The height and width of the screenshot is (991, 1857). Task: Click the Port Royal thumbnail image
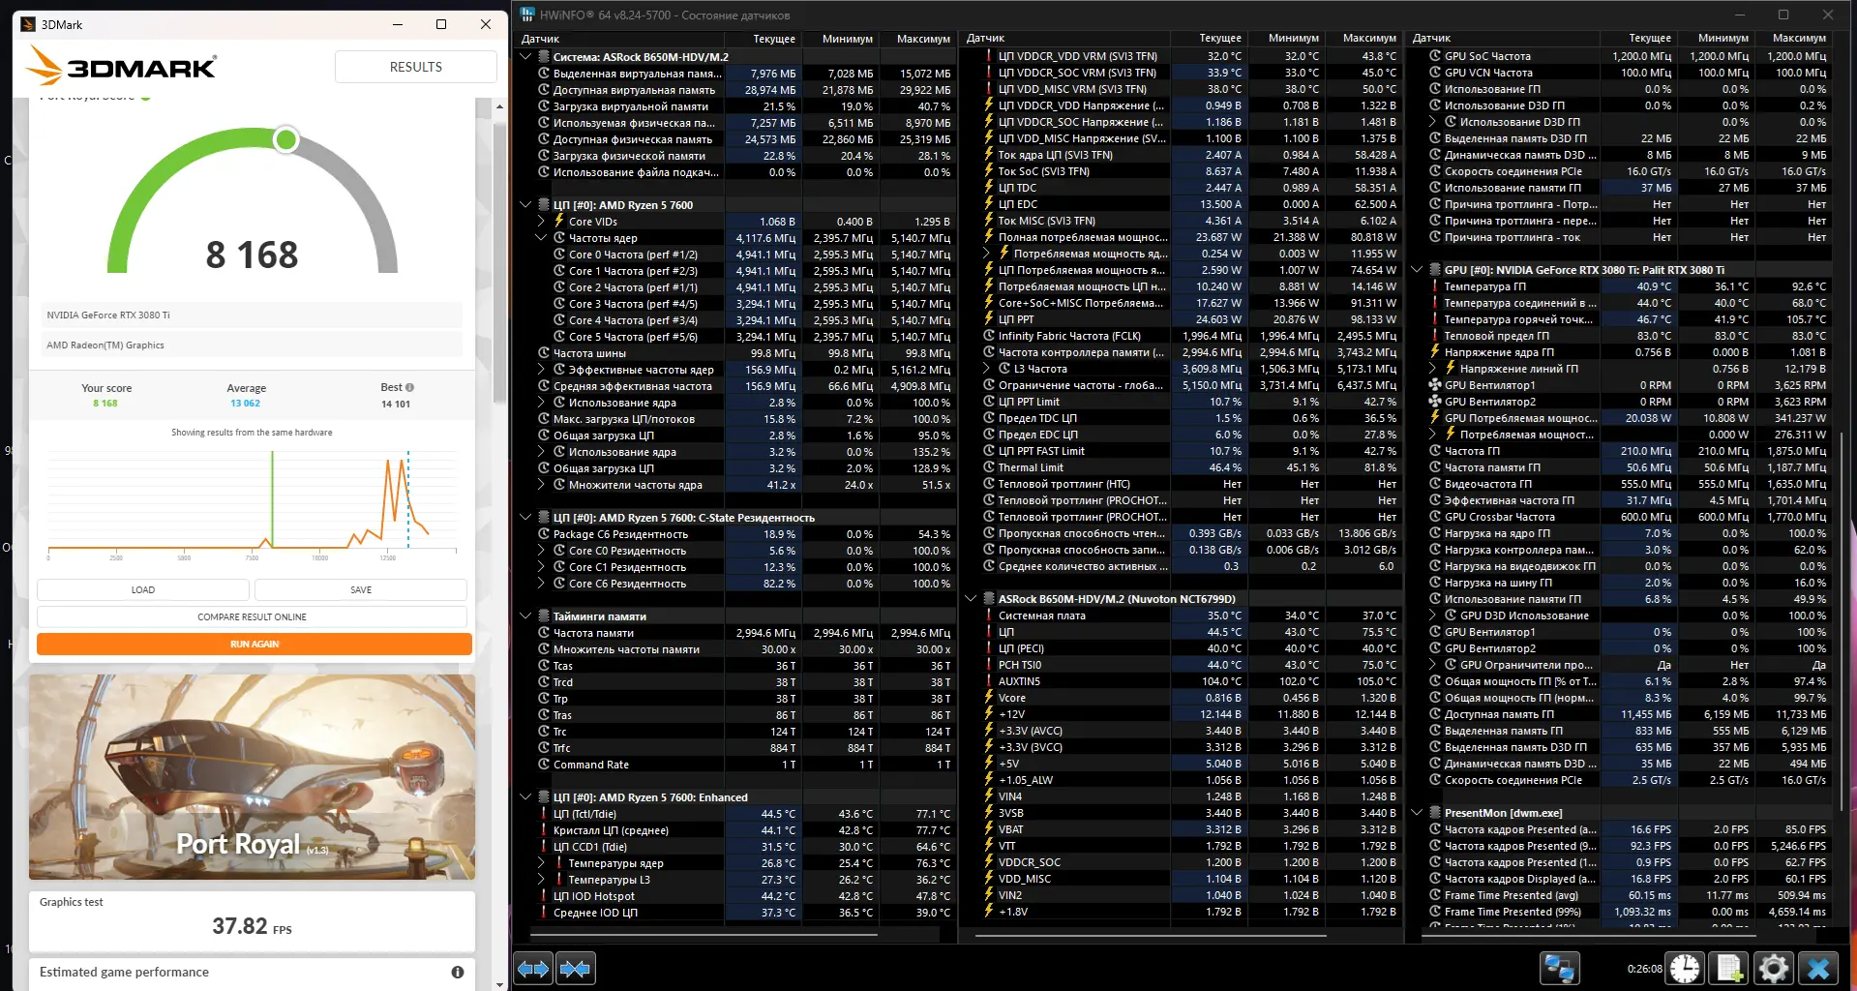252,777
